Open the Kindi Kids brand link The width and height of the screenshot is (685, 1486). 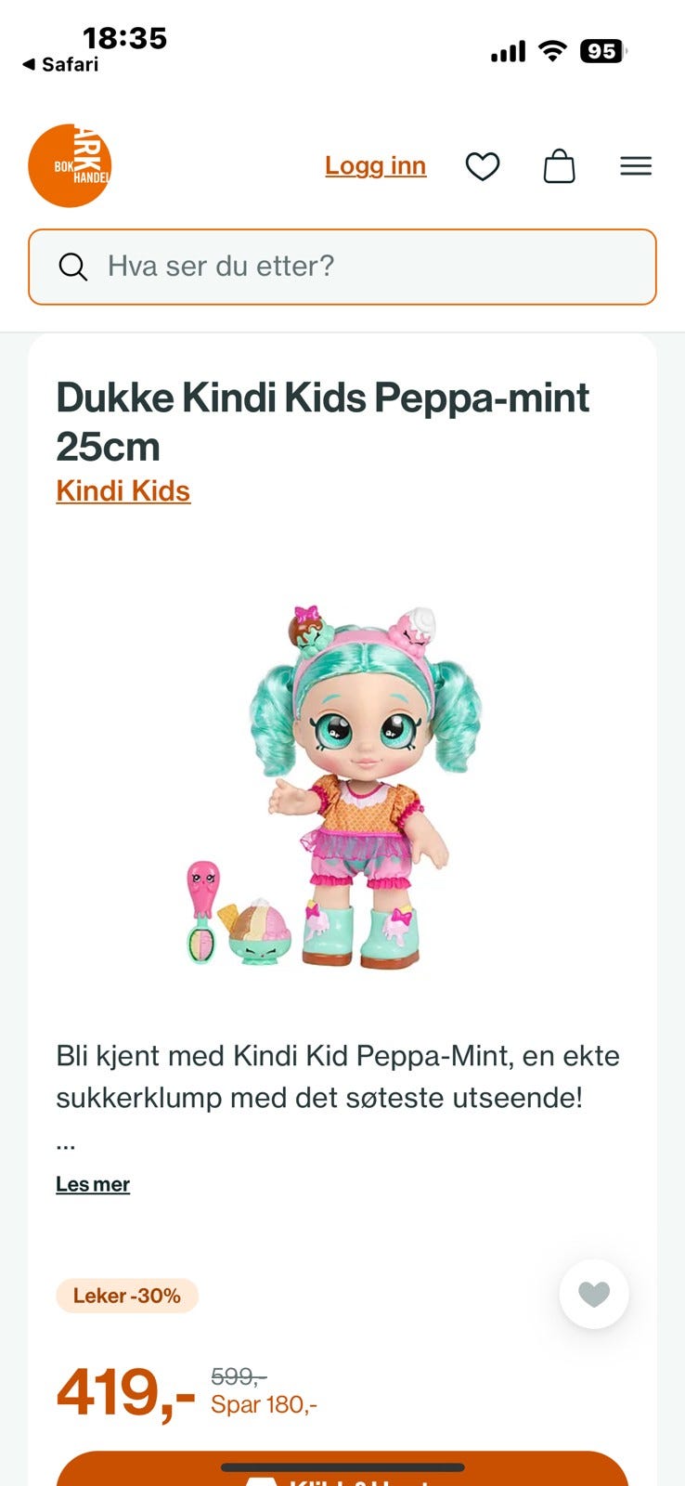(123, 490)
